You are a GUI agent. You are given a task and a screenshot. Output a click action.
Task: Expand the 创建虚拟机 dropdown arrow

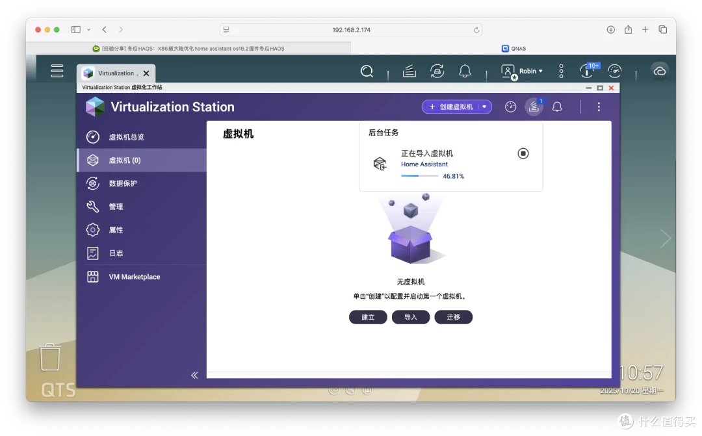click(484, 107)
